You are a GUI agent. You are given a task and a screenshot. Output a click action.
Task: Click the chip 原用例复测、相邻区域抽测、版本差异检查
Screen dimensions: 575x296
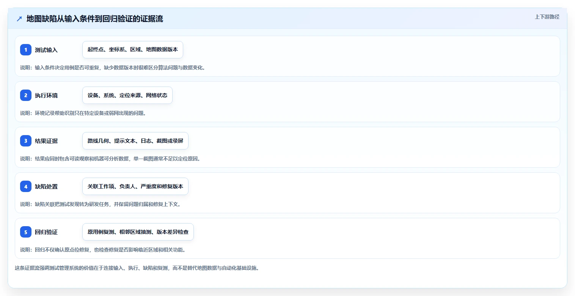138,232
